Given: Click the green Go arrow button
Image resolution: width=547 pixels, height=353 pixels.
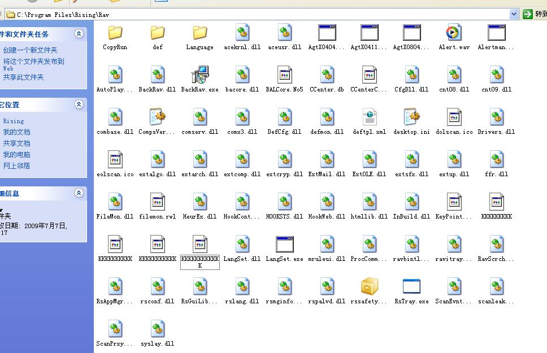Looking at the screenshot, I should click(527, 14).
